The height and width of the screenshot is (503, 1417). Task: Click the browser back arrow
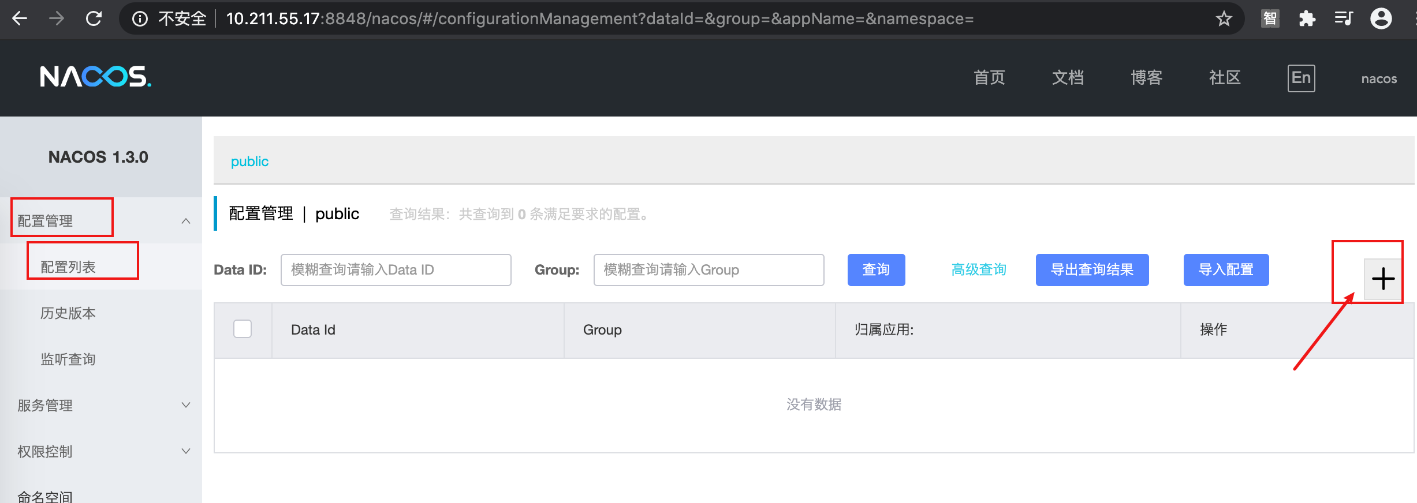point(20,18)
